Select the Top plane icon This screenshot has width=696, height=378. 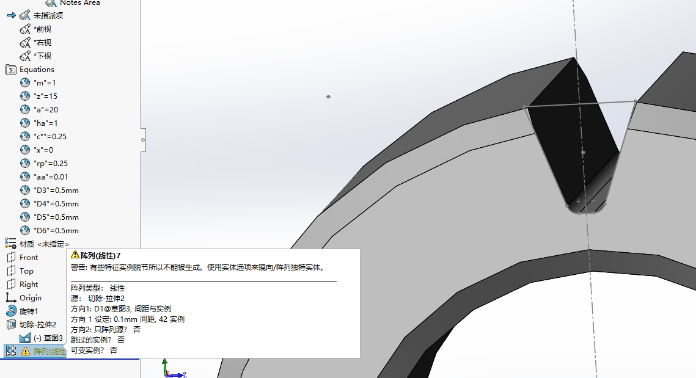(x=11, y=271)
